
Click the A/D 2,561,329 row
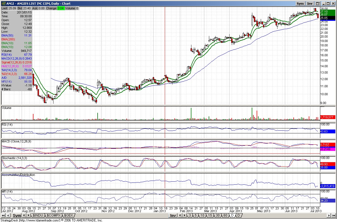tap(17, 78)
